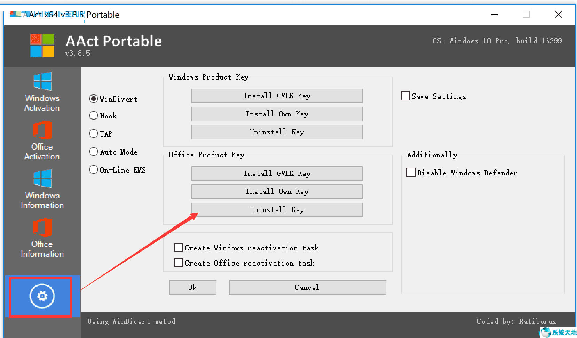Install GVLK Key under Windows Product Key

point(277,96)
